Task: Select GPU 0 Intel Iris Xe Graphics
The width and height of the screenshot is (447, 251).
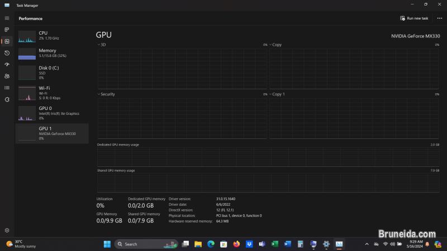Action: tap(53, 113)
